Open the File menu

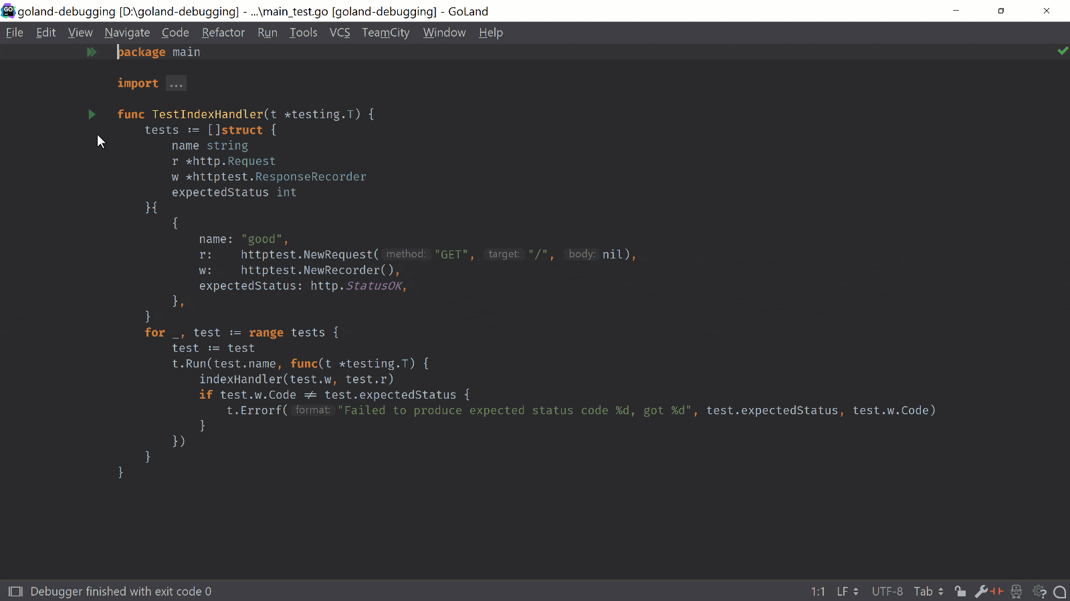click(x=15, y=33)
